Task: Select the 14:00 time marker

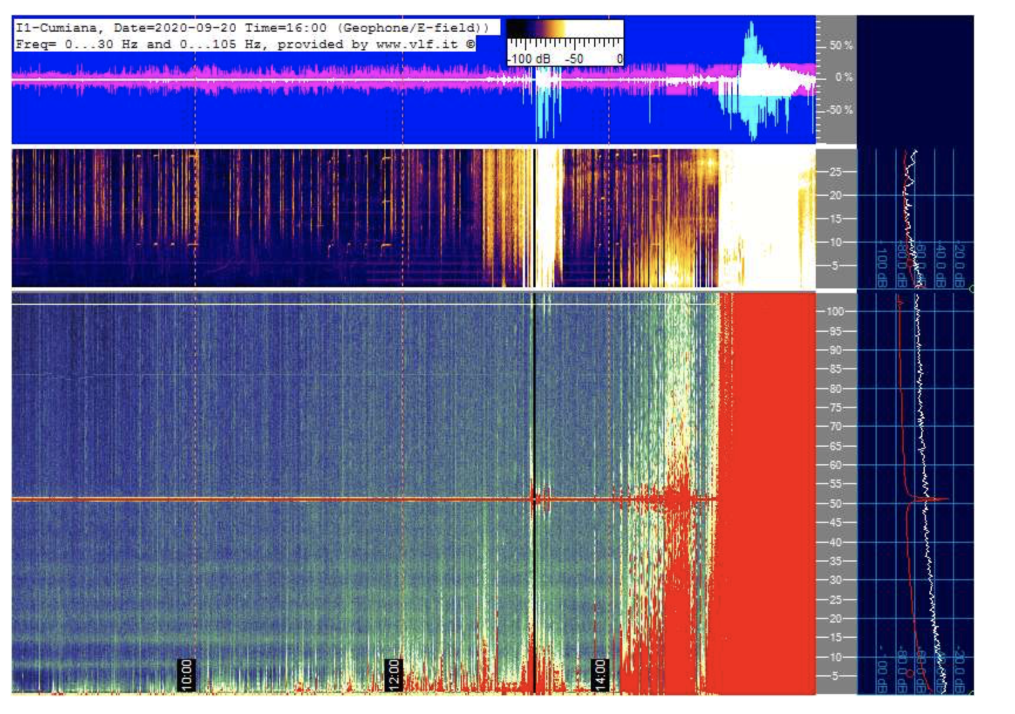Action: click(x=599, y=675)
